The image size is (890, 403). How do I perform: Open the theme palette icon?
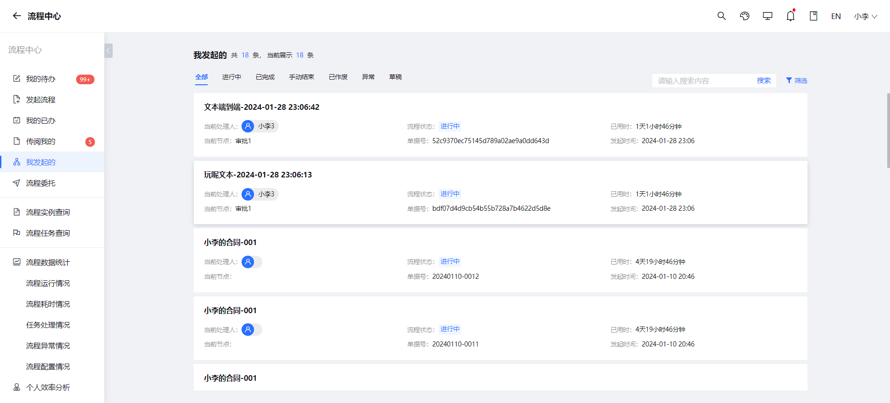(744, 16)
